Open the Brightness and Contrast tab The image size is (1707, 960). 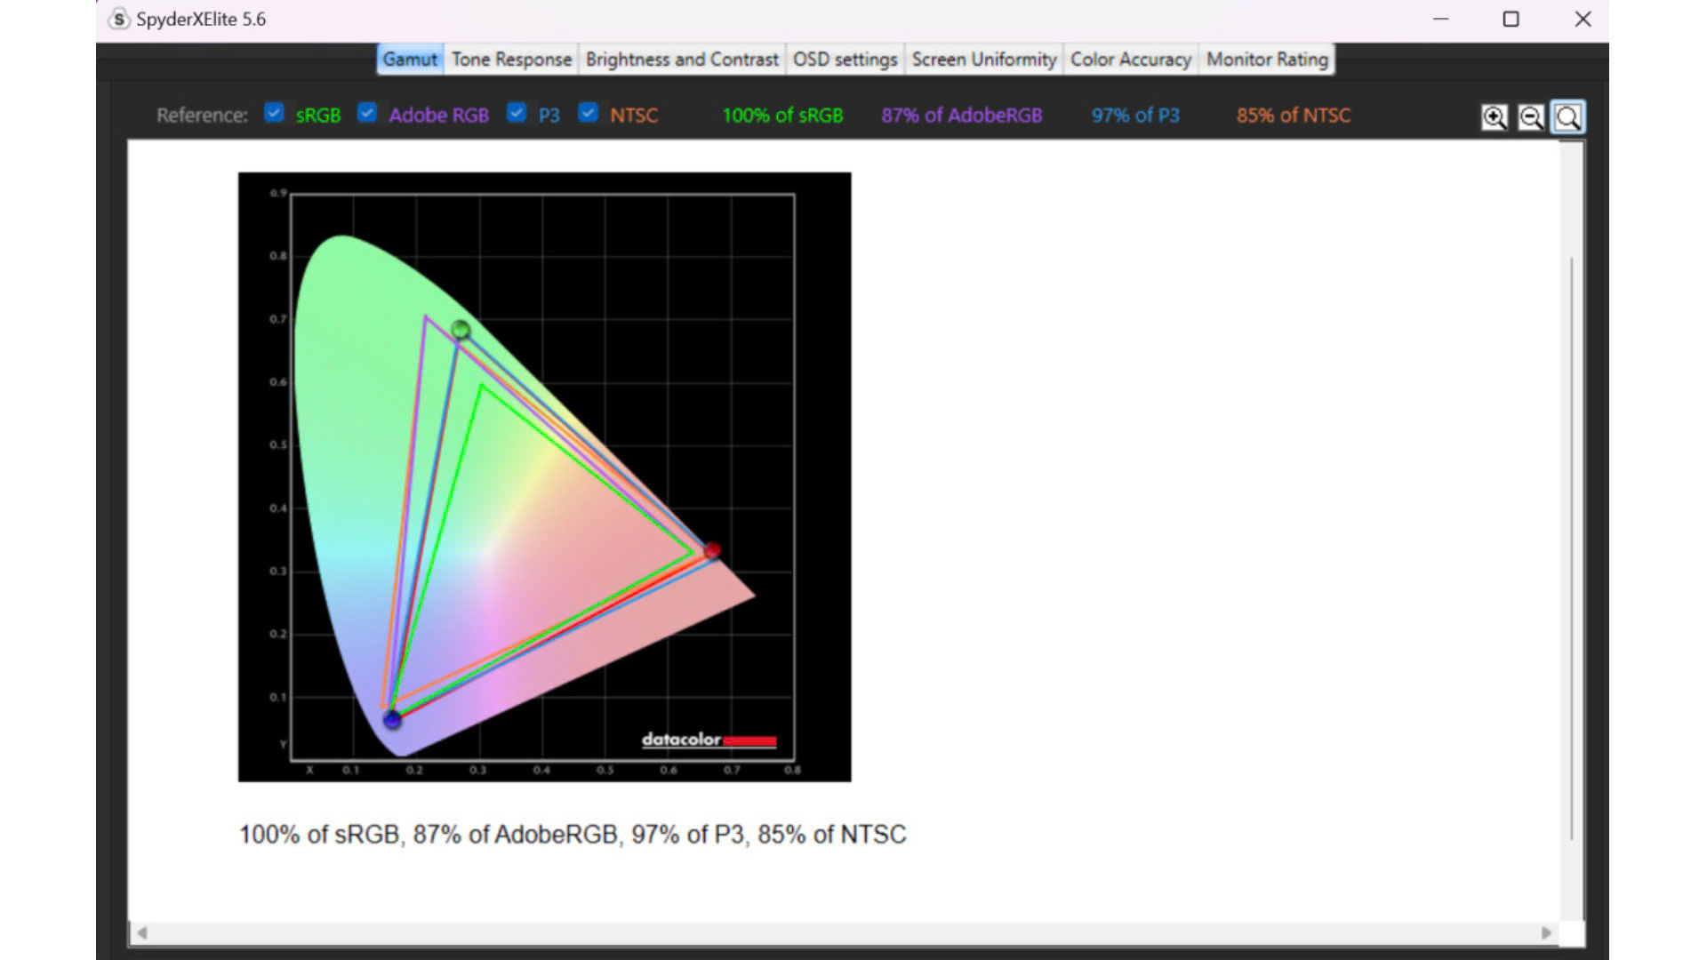coord(682,60)
